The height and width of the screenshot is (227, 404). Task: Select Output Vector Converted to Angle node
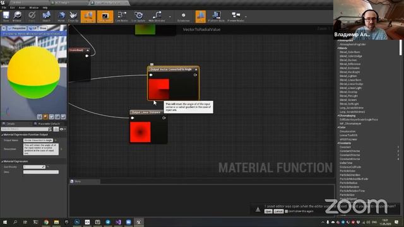point(171,69)
